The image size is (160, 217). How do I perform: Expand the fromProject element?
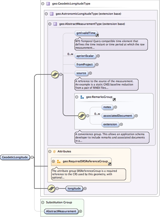[x=97, y=64]
